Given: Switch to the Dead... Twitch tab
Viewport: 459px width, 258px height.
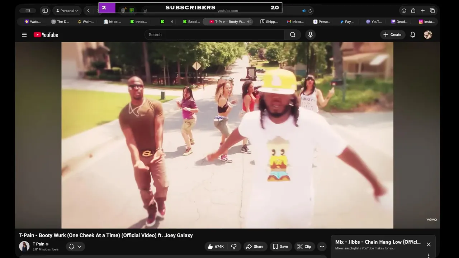Looking at the screenshot, I should pos(399,21).
